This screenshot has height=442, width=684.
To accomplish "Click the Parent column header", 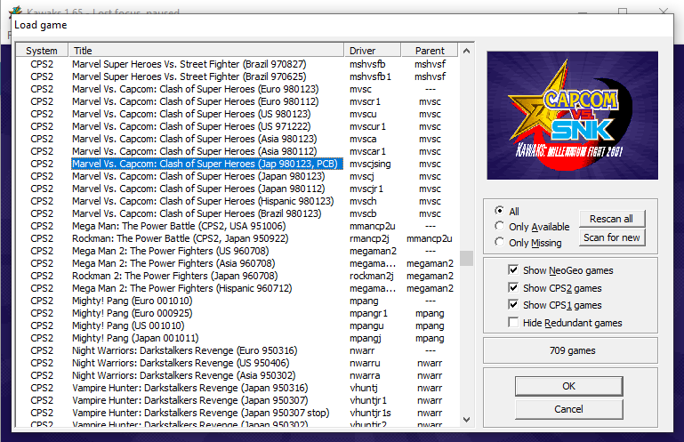I will click(430, 51).
